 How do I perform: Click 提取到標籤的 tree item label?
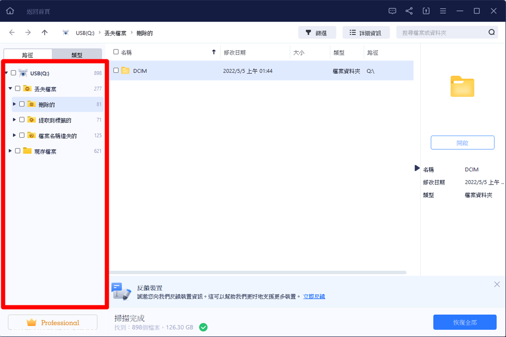coord(55,120)
